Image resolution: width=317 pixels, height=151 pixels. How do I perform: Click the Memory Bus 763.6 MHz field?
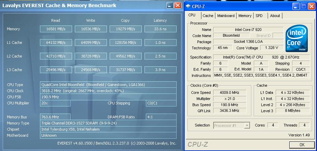click(x=55, y=117)
